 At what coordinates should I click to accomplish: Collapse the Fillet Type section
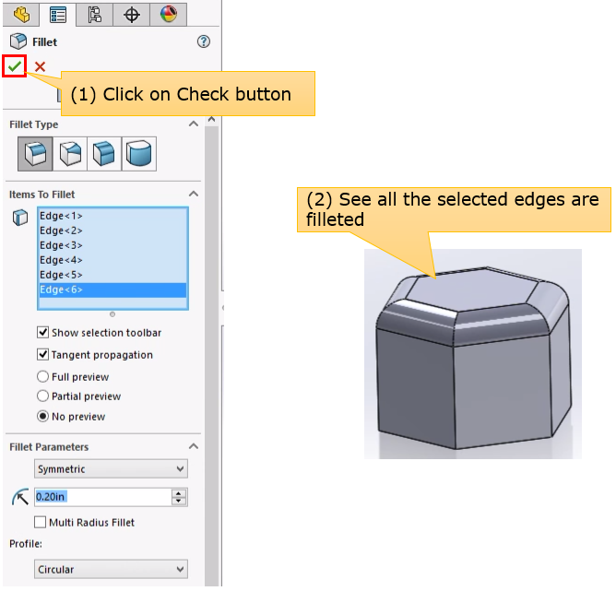pyautogui.click(x=194, y=124)
